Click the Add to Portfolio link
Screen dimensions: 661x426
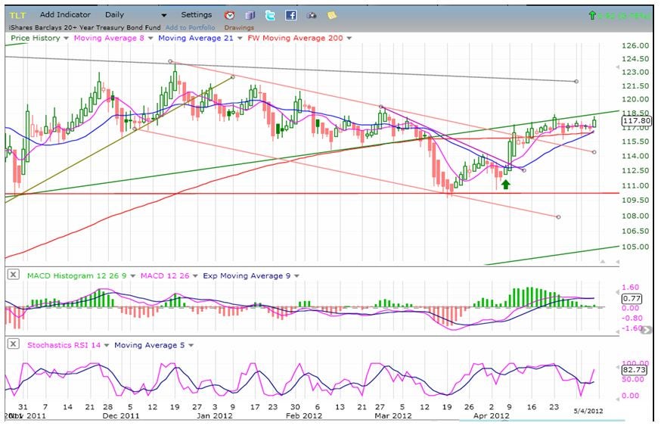190,27
